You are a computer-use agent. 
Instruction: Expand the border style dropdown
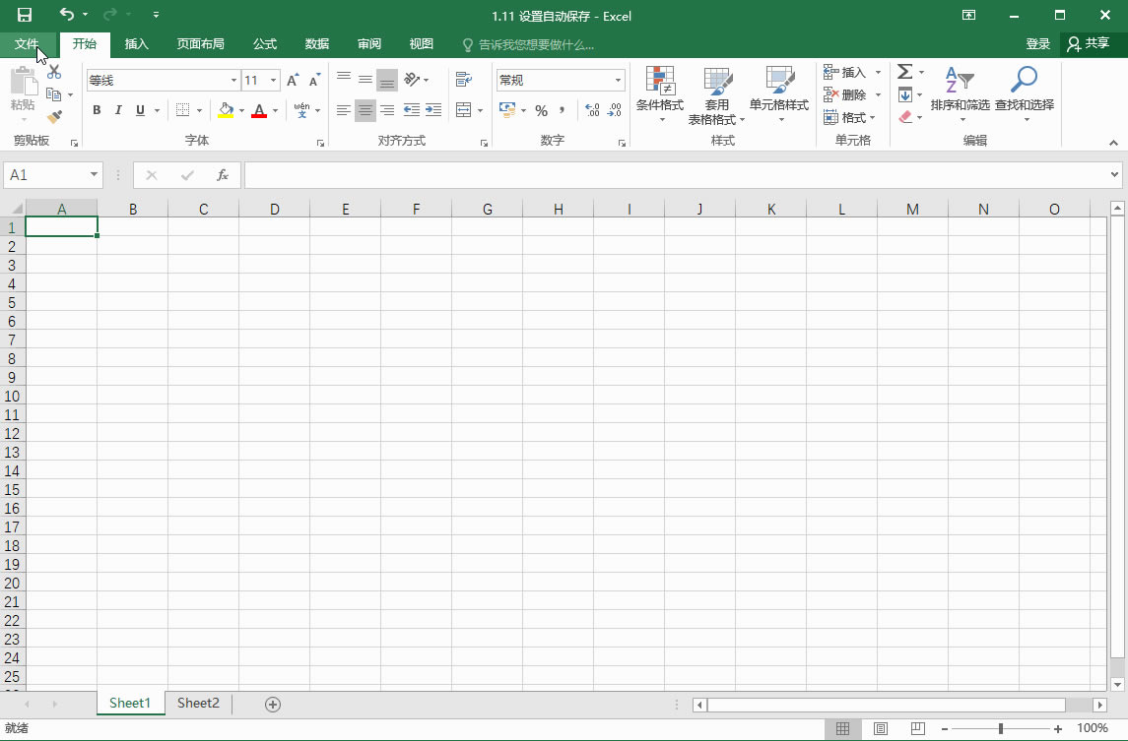coord(196,110)
